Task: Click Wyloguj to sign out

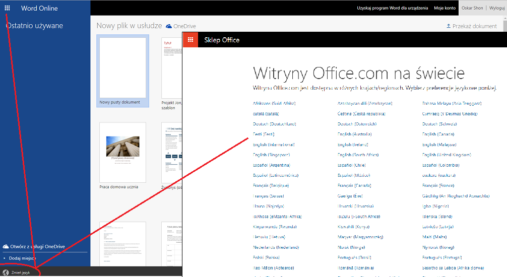Action: pyautogui.click(x=497, y=8)
